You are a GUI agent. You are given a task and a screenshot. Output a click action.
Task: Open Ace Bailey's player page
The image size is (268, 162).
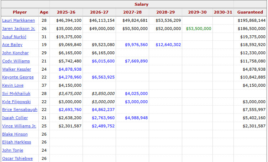coord(12,45)
